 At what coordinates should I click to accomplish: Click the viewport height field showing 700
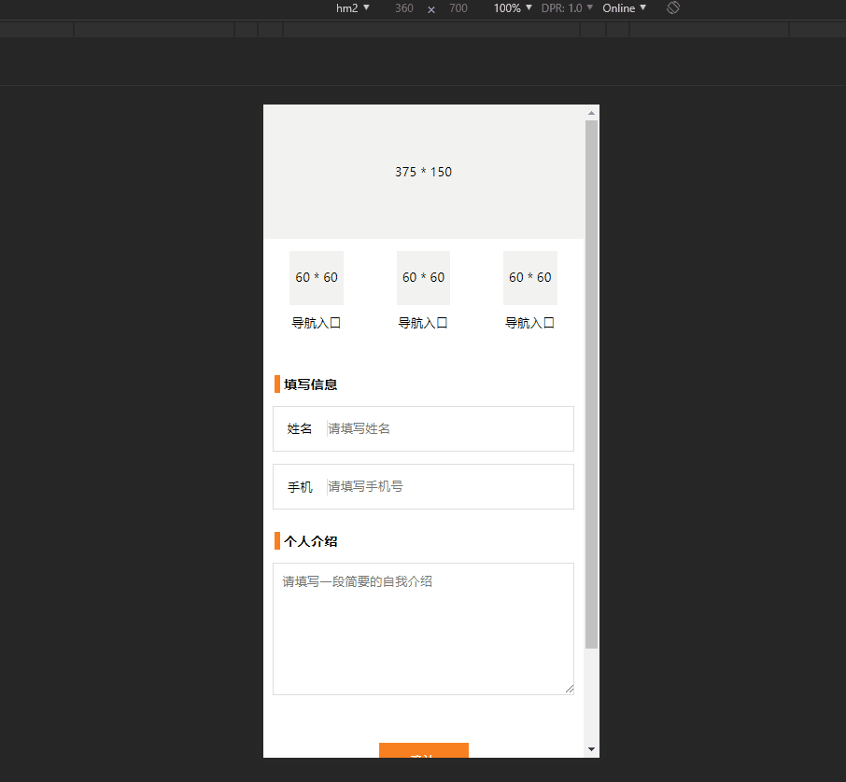458,8
